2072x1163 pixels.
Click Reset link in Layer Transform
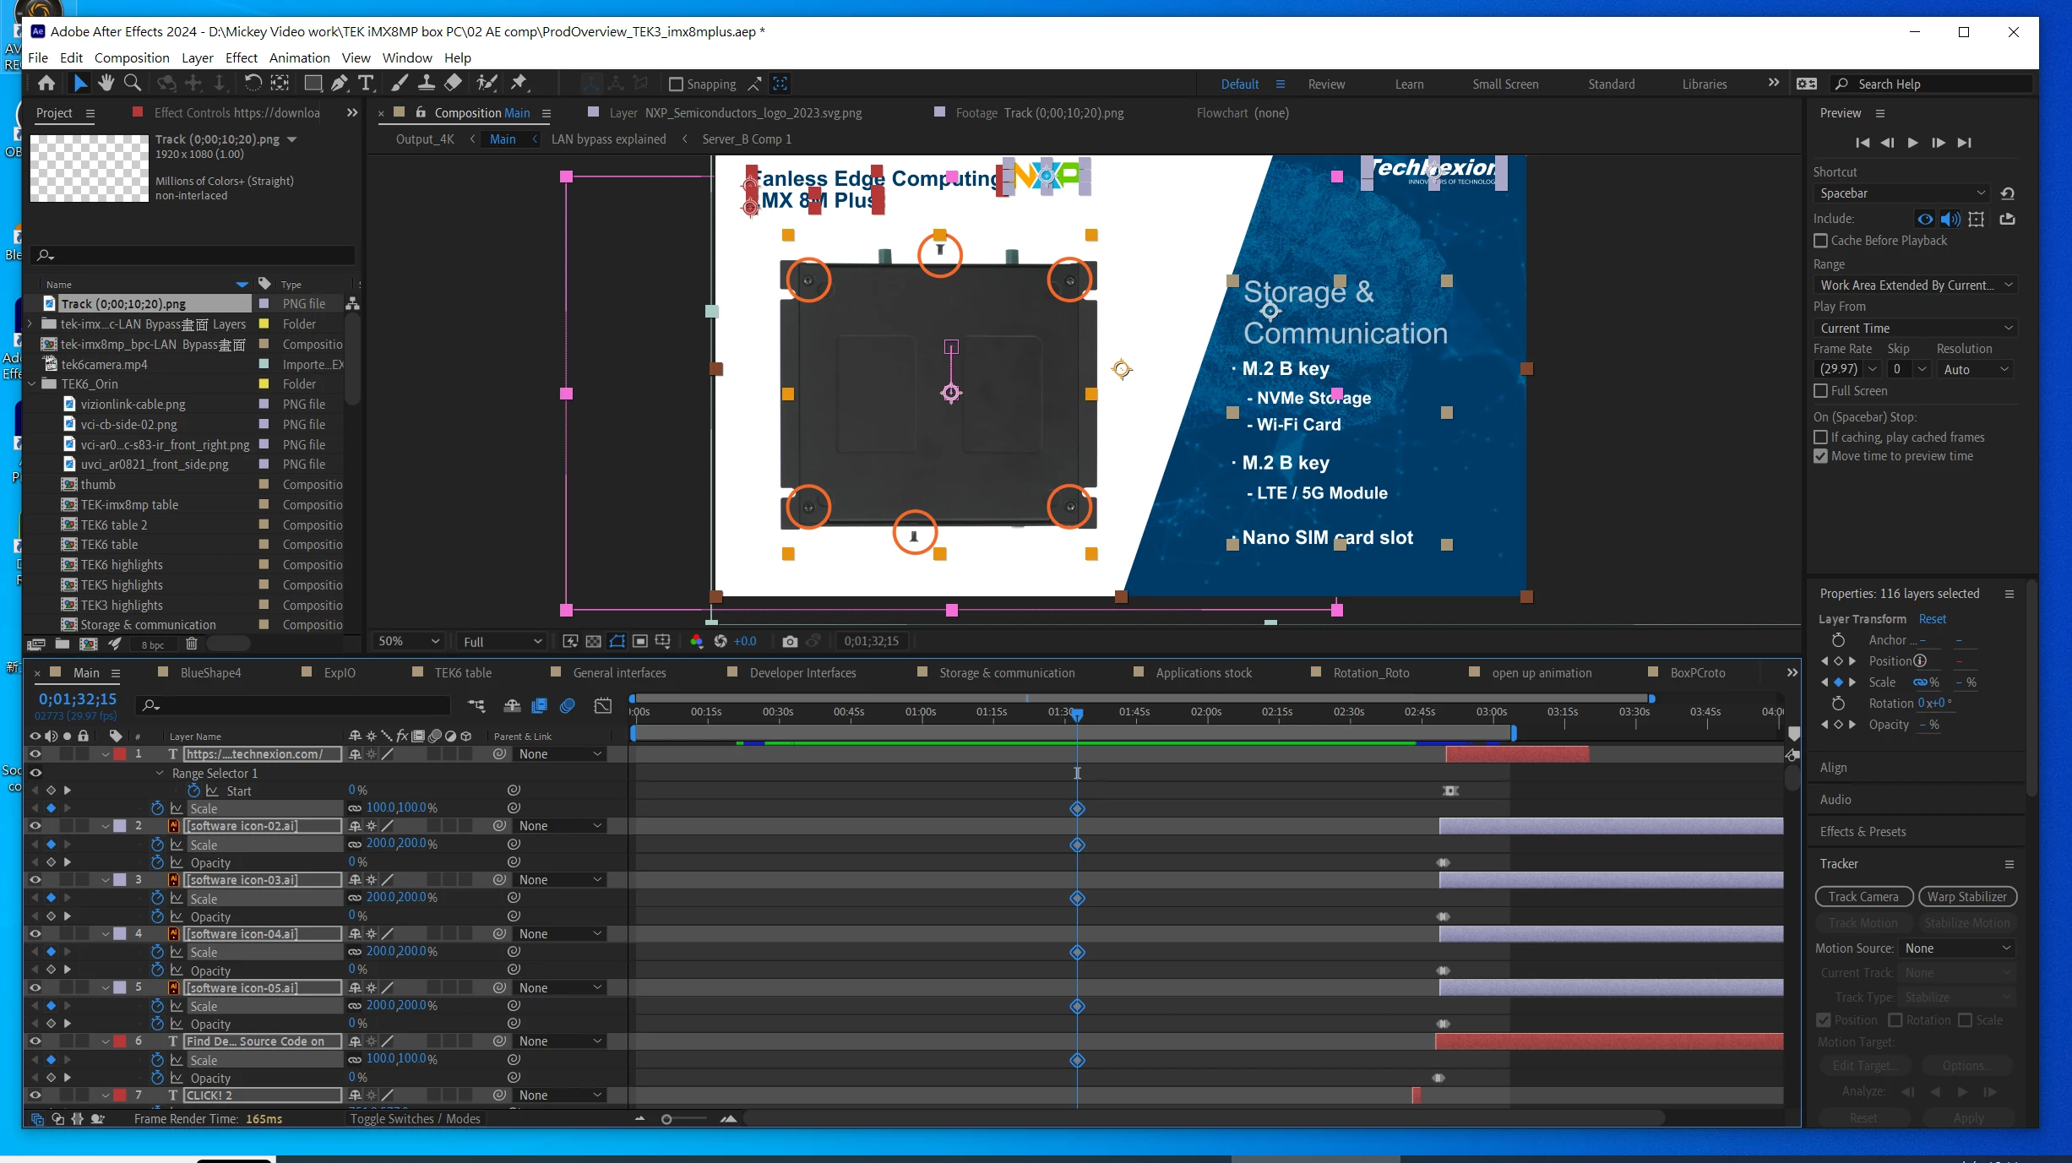[x=1932, y=619]
